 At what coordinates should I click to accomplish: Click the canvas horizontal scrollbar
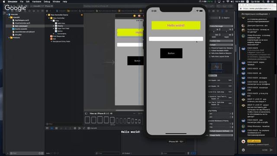point(129,110)
